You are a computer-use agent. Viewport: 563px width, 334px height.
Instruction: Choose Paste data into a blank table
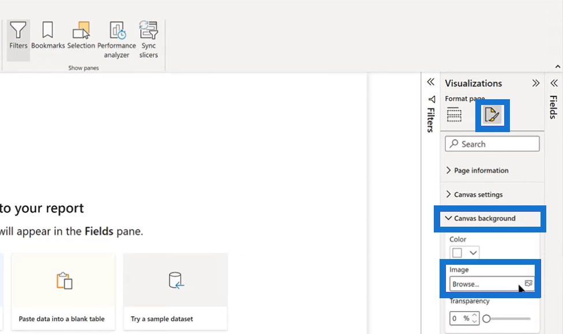coord(63,292)
